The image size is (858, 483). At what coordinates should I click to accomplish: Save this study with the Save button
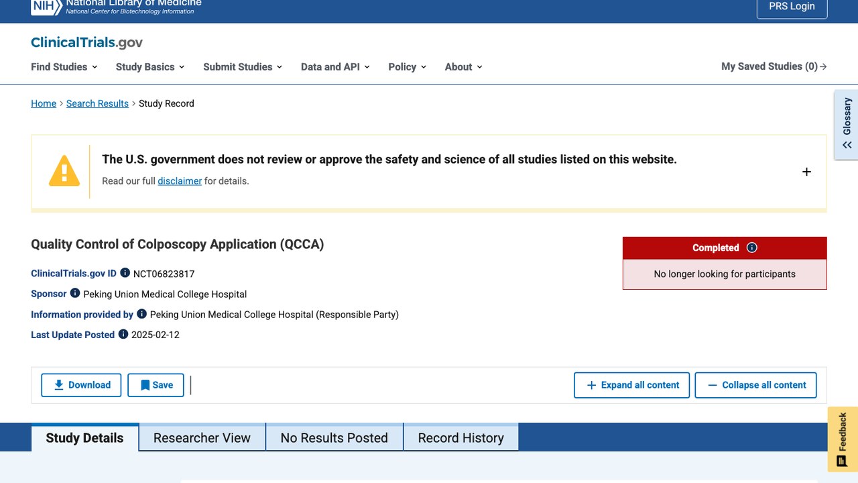[x=156, y=385]
